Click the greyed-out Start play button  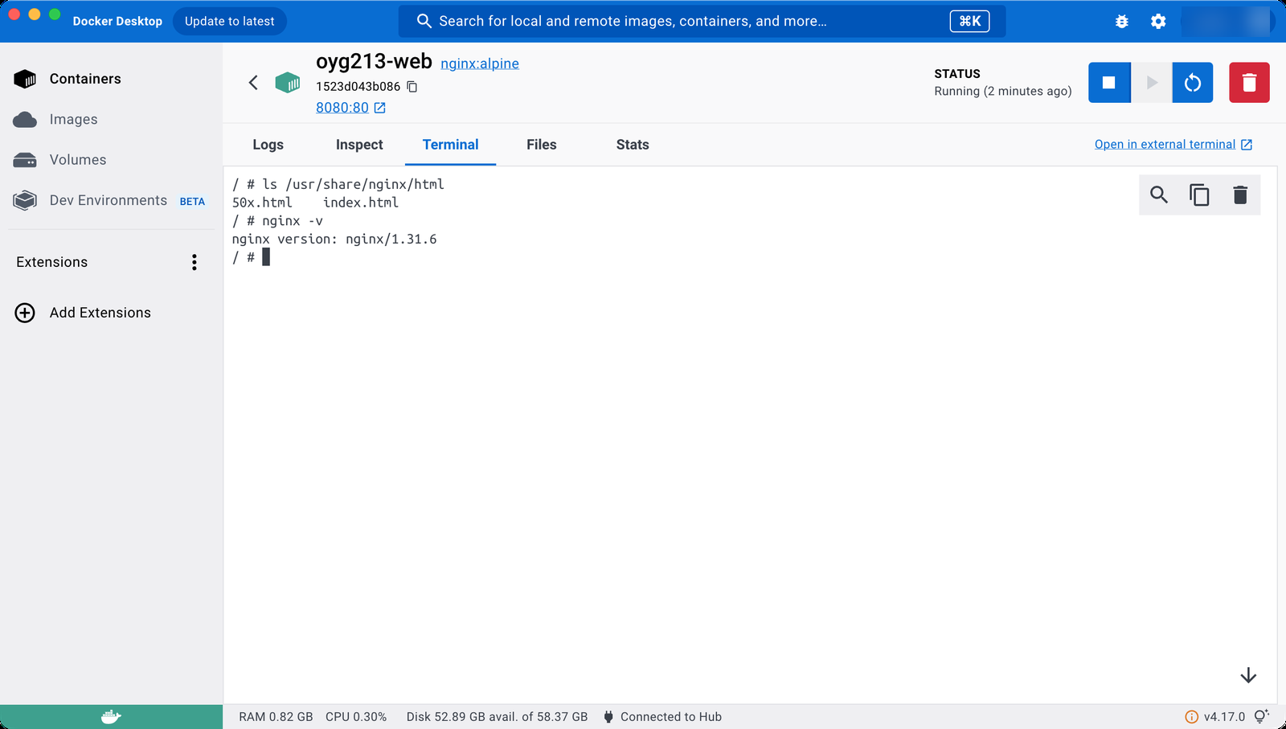click(x=1152, y=82)
